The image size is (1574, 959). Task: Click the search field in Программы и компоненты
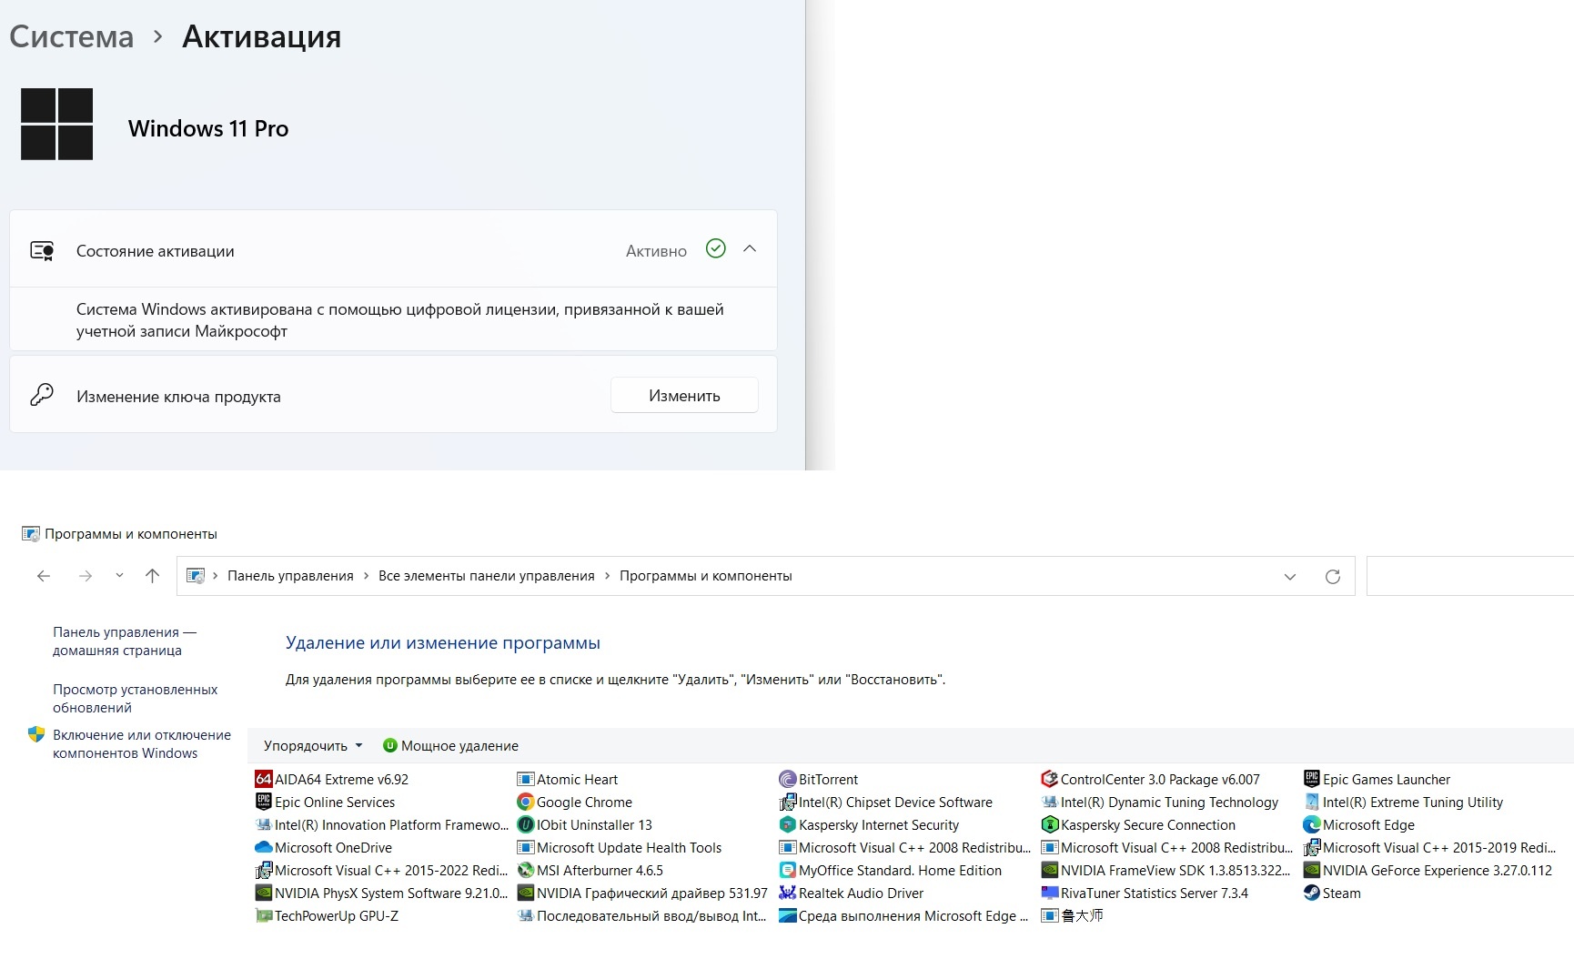[1469, 576]
